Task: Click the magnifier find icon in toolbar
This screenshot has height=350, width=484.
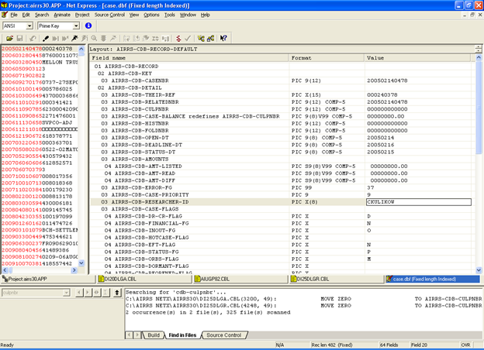Action: tap(94, 37)
